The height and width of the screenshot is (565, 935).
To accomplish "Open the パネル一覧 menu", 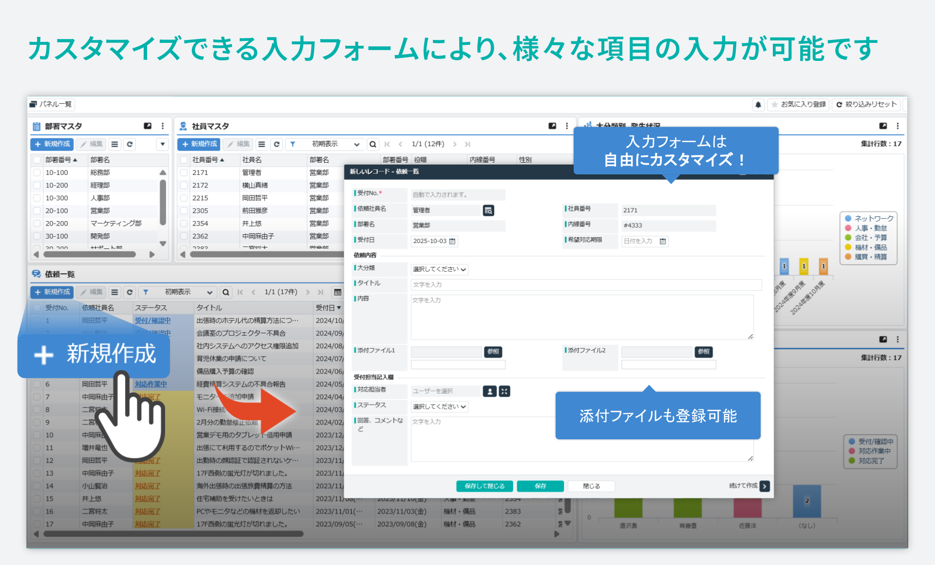I will [x=50, y=104].
